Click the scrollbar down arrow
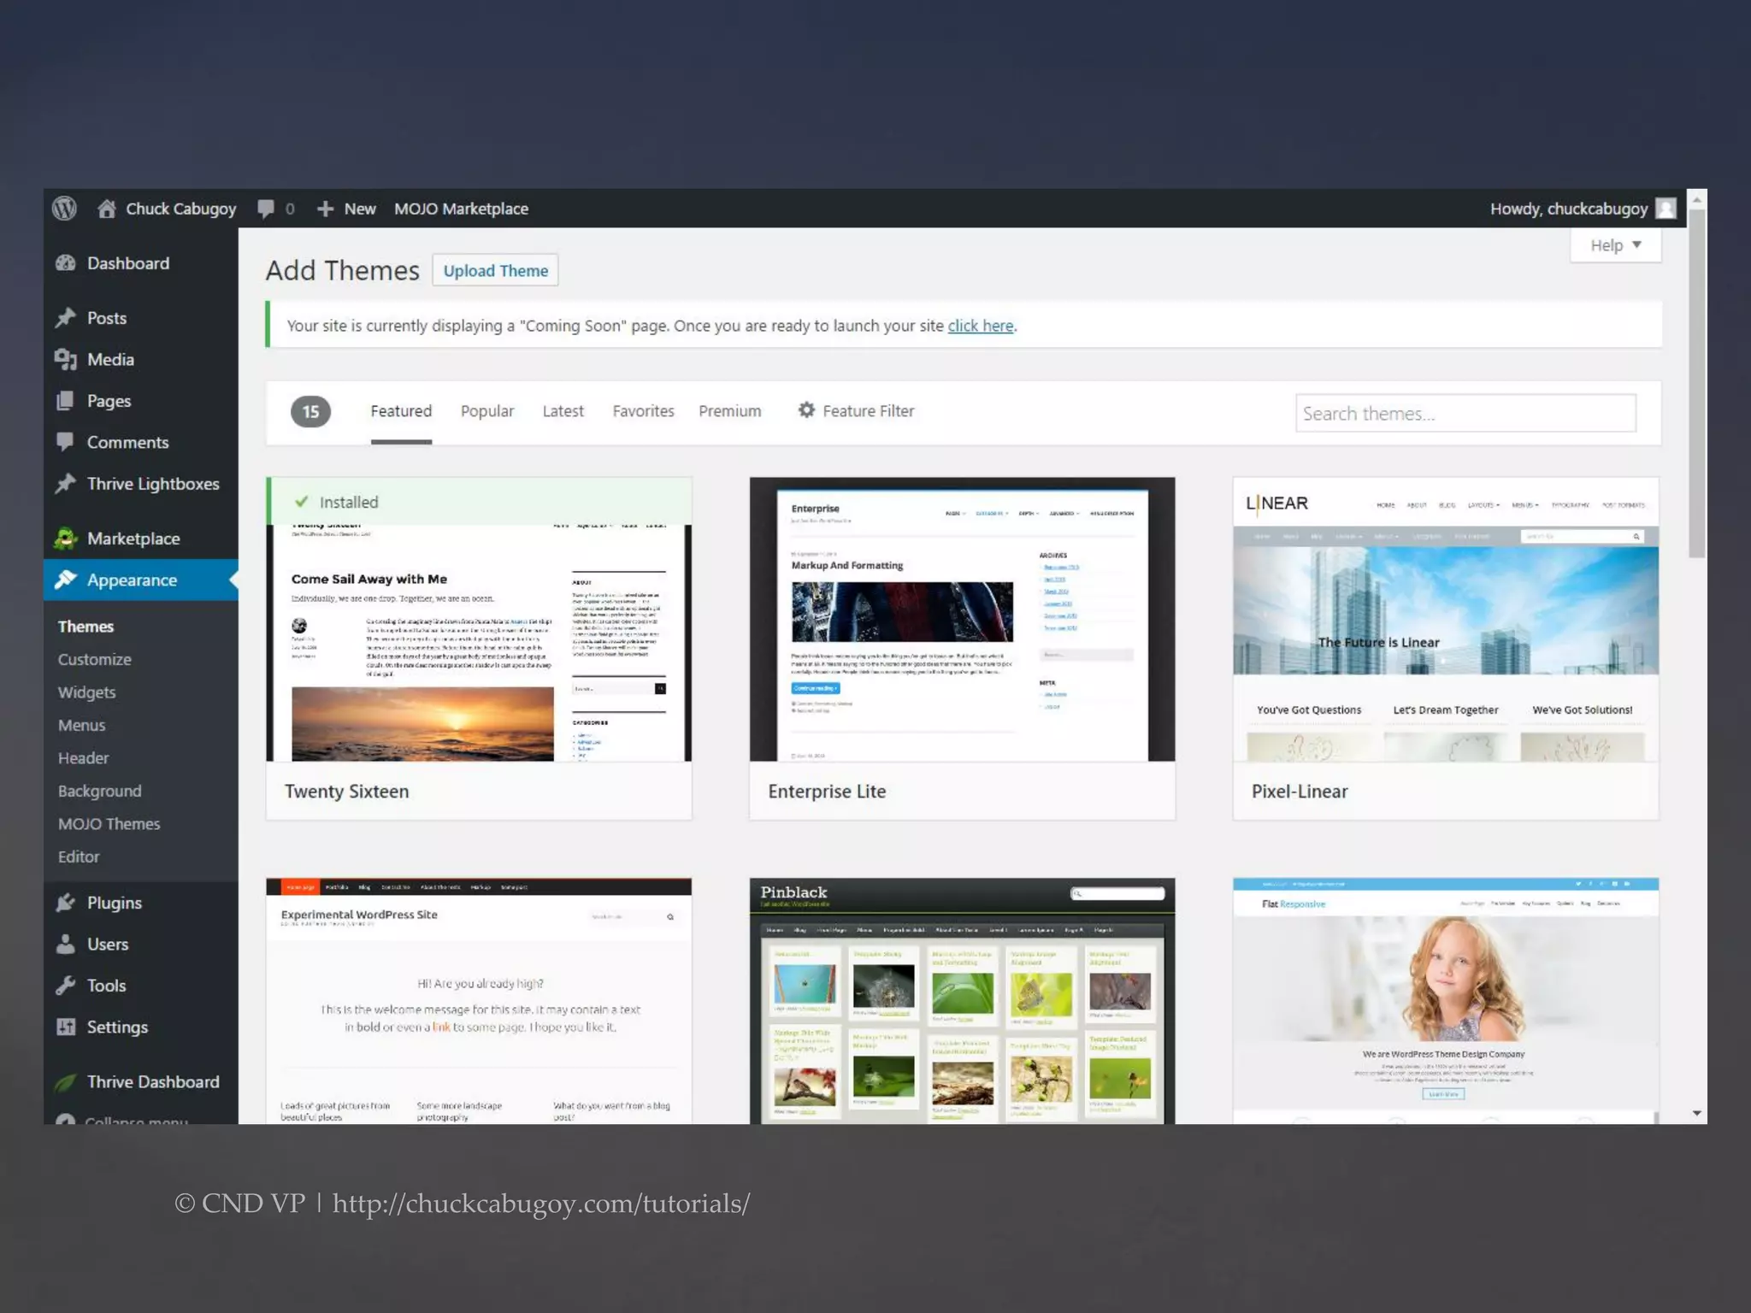 click(x=1697, y=1114)
